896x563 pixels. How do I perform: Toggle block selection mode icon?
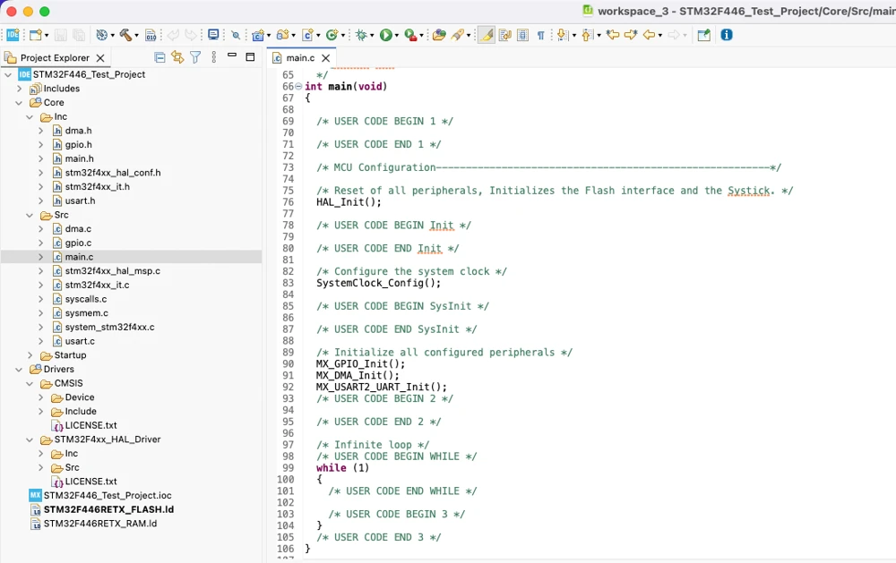pos(523,35)
